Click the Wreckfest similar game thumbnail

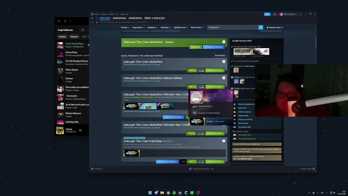coord(242,52)
